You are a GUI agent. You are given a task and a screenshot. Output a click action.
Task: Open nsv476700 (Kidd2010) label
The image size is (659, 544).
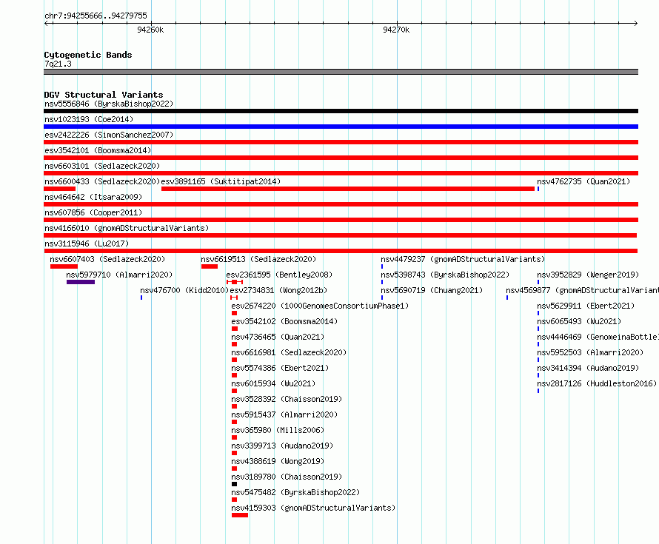(184, 290)
